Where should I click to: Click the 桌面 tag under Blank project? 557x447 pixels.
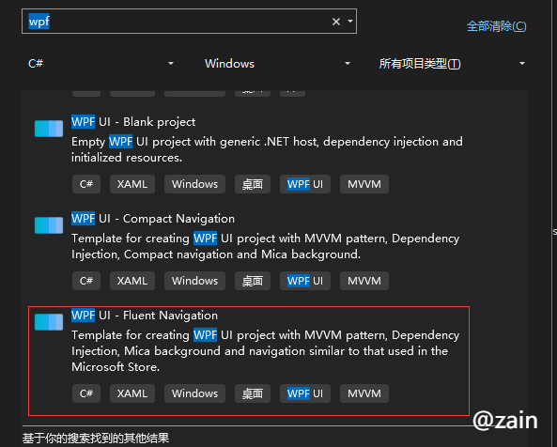(253, 184)
